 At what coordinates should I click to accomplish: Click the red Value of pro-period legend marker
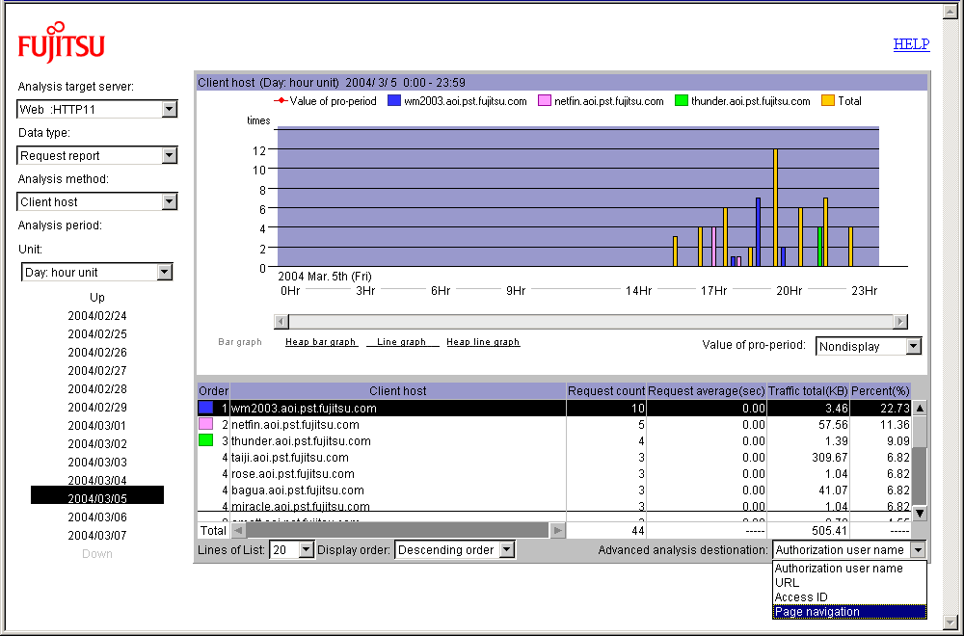[x=280, y=101]
